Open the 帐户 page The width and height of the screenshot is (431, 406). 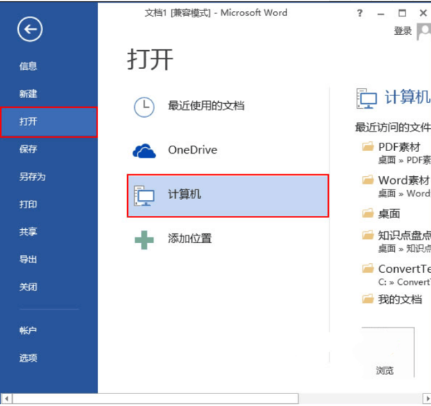click(x=28, y=330)
